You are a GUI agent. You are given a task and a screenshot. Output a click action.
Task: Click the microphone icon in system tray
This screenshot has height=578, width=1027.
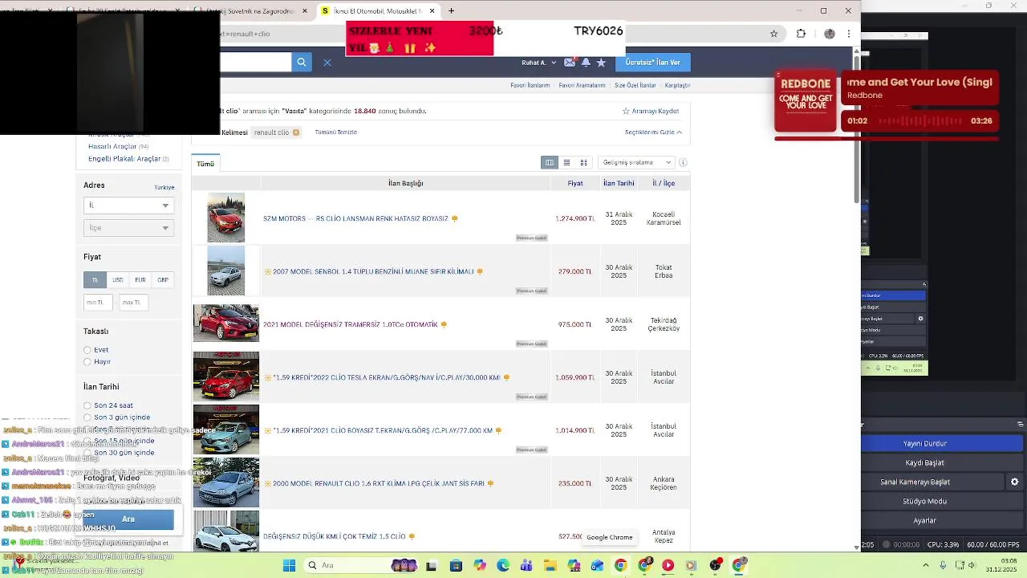(944, 565)
